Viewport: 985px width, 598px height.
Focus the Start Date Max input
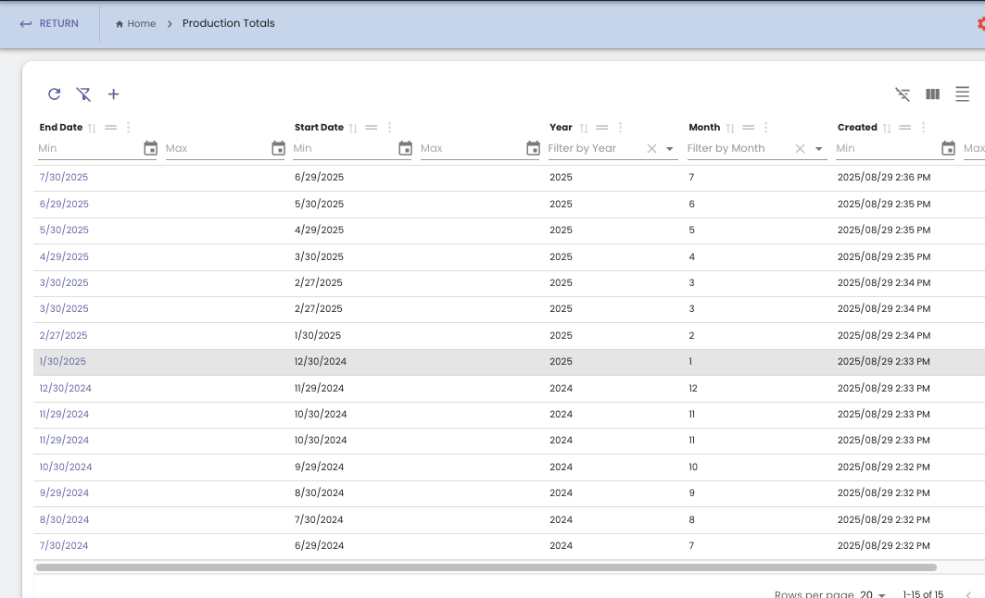471,148
